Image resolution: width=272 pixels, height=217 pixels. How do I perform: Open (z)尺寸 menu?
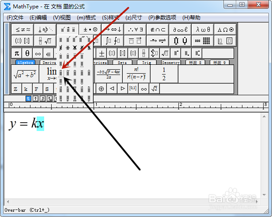pyautogui.click(x=134, y=18)
